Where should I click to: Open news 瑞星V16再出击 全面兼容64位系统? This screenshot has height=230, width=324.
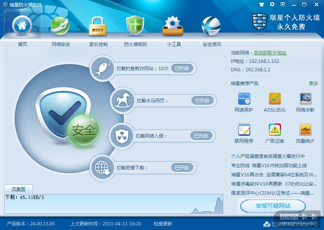tap(274, 175)
